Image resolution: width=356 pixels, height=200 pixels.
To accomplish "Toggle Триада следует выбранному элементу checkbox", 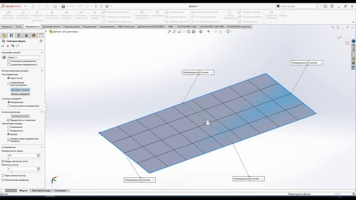I will point(8,140).
